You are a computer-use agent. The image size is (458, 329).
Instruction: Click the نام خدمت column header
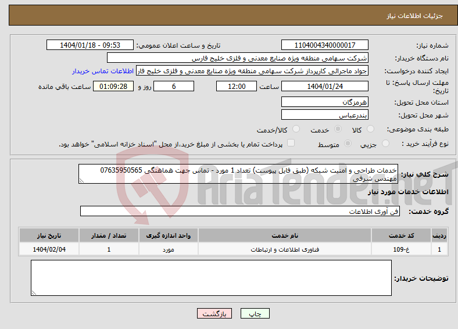pyautogui.click(x=285, y=235)
